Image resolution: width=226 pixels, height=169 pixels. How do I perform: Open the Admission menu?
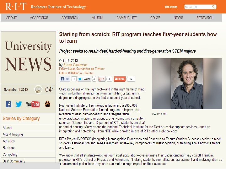click(70, 18)
